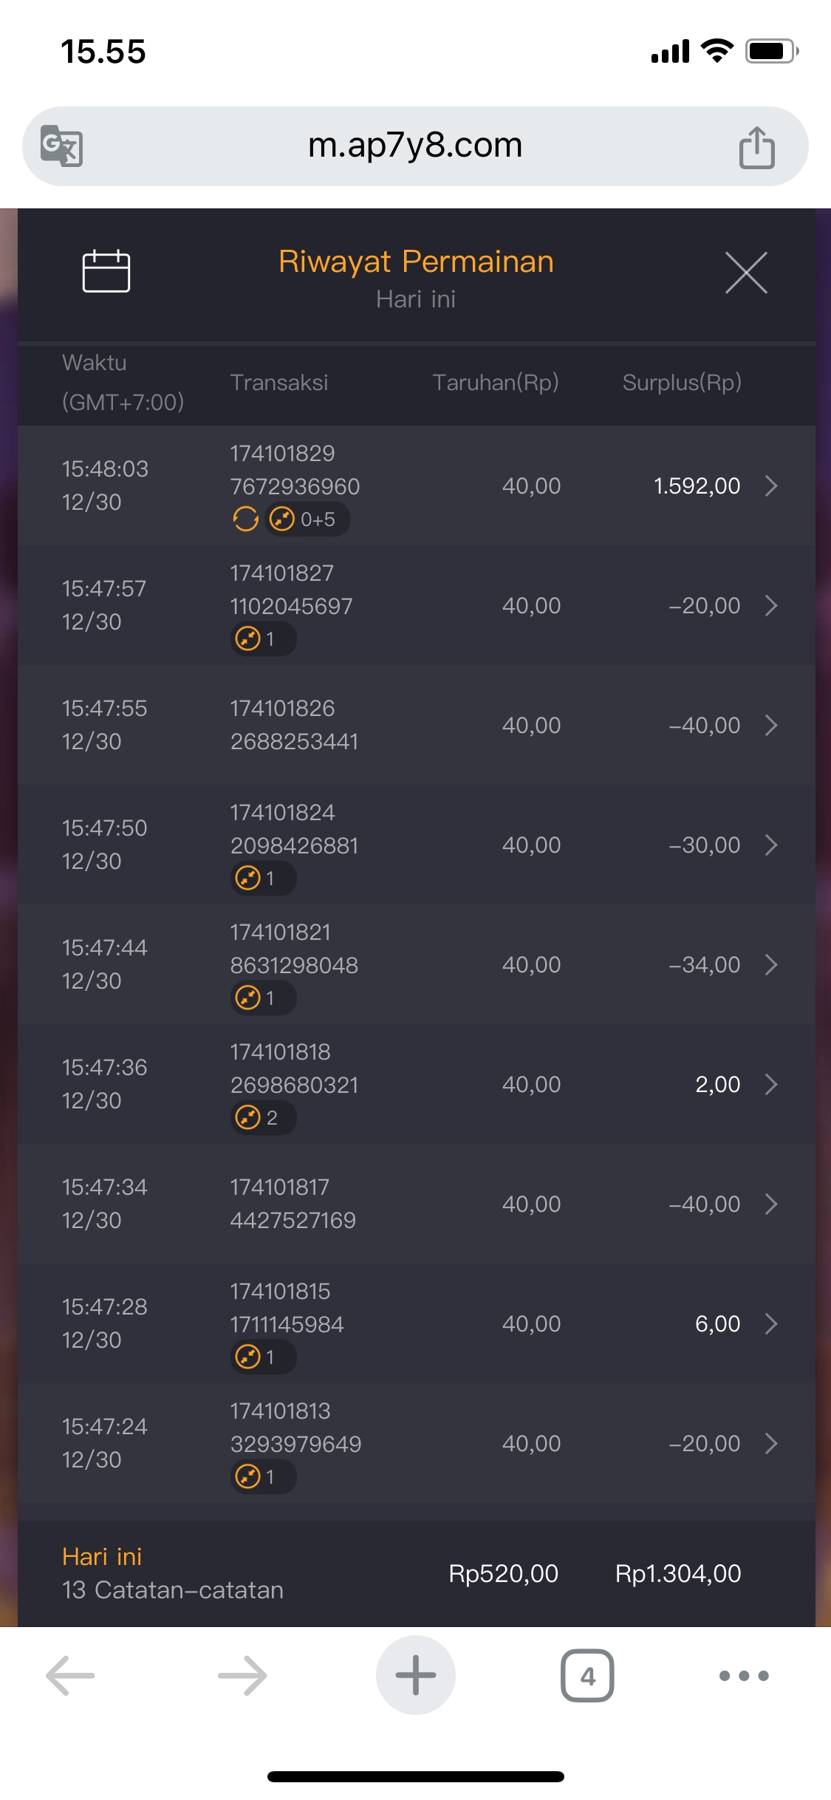Expand the 15:48:03 record with 1.592,00 surplus
The image size is (831, 1800).
click(771, 485)
